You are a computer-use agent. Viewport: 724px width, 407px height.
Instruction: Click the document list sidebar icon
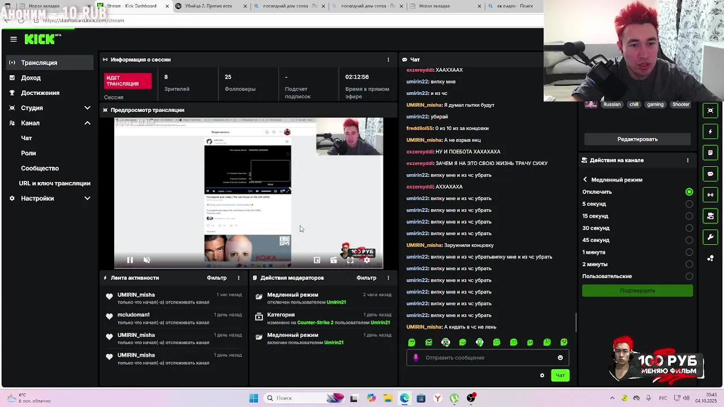point(710,153)
